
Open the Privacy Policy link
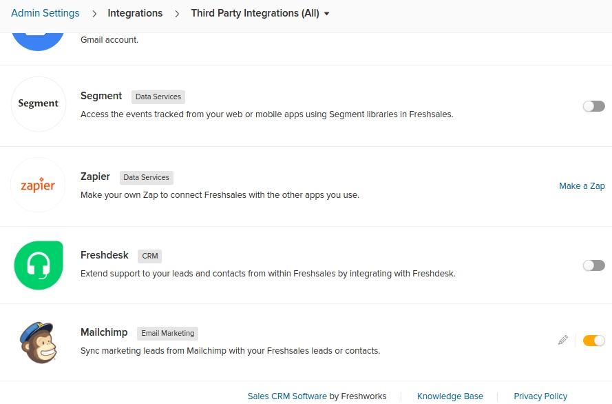(540, 396)
